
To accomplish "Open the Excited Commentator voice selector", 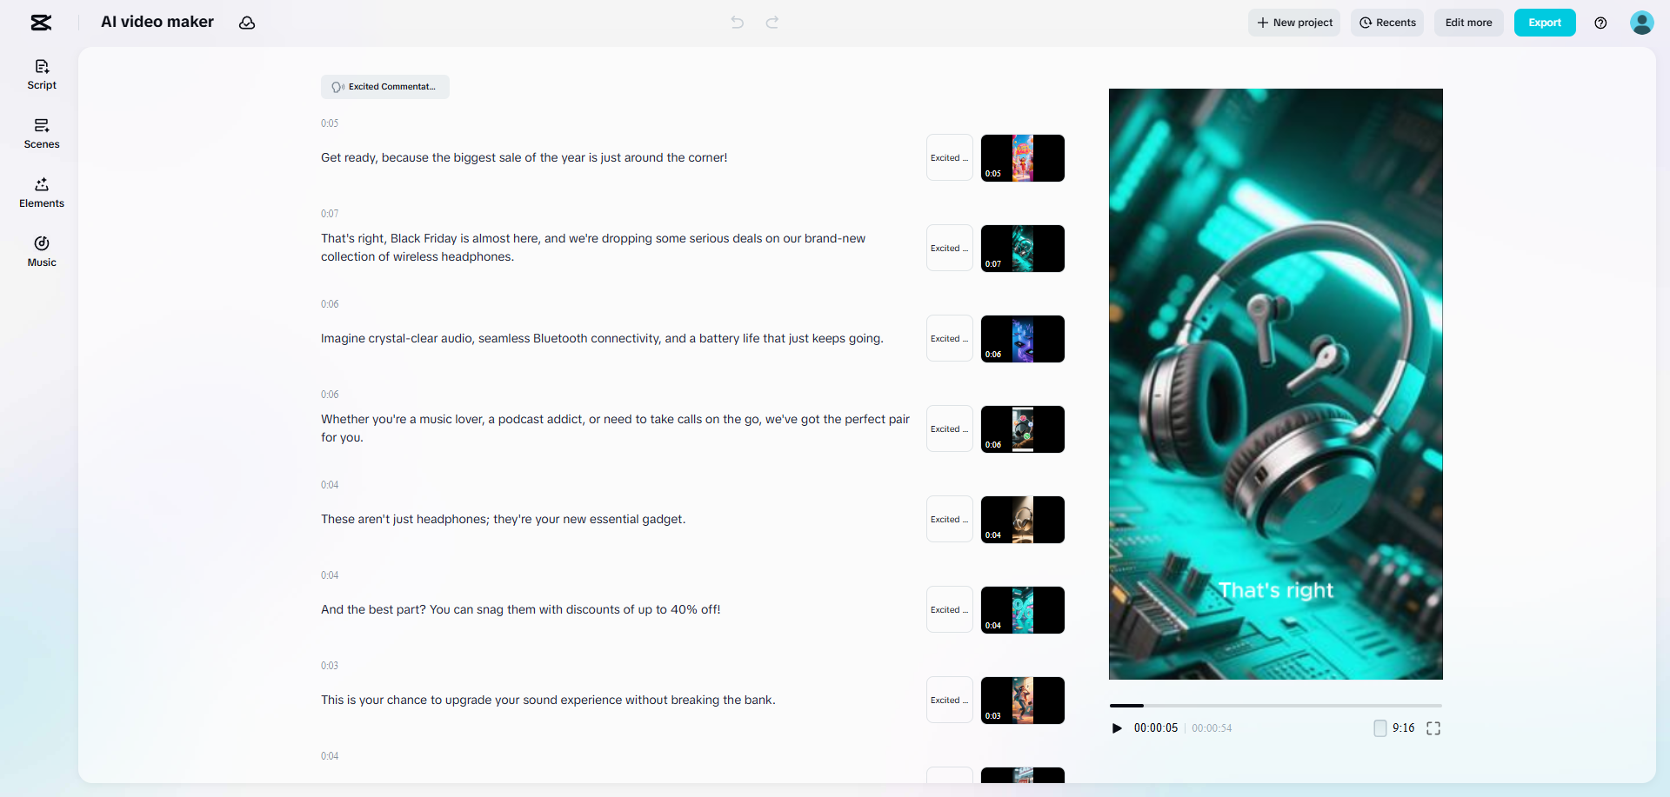I will point(385,87).
